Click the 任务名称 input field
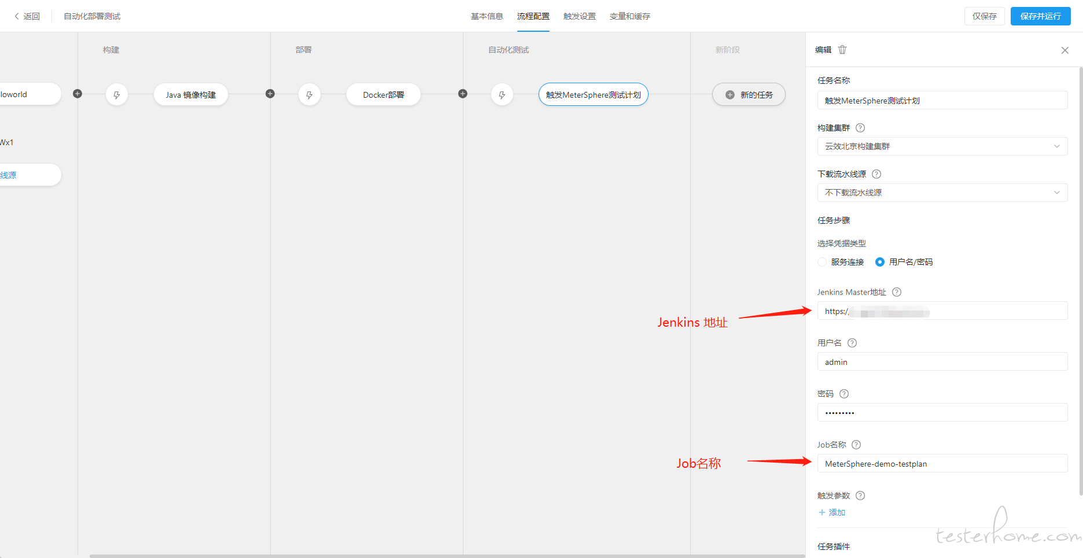 pyautogui.click(x=942, y=100)
